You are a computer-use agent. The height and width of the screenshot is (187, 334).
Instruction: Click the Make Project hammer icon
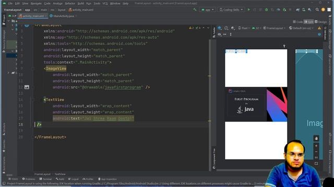tap(195, 10)
